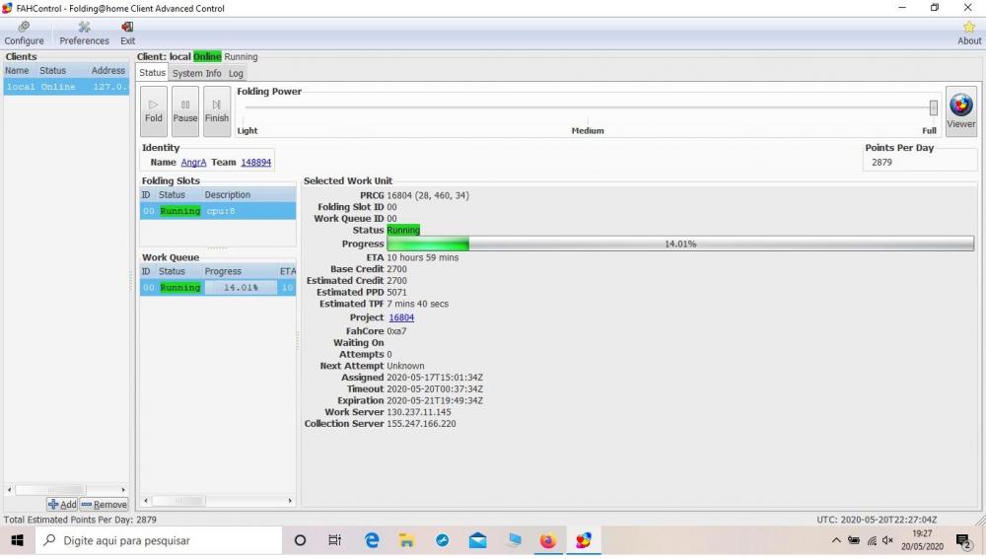Open Preferences from the toolbar

[x=84, y=33]
